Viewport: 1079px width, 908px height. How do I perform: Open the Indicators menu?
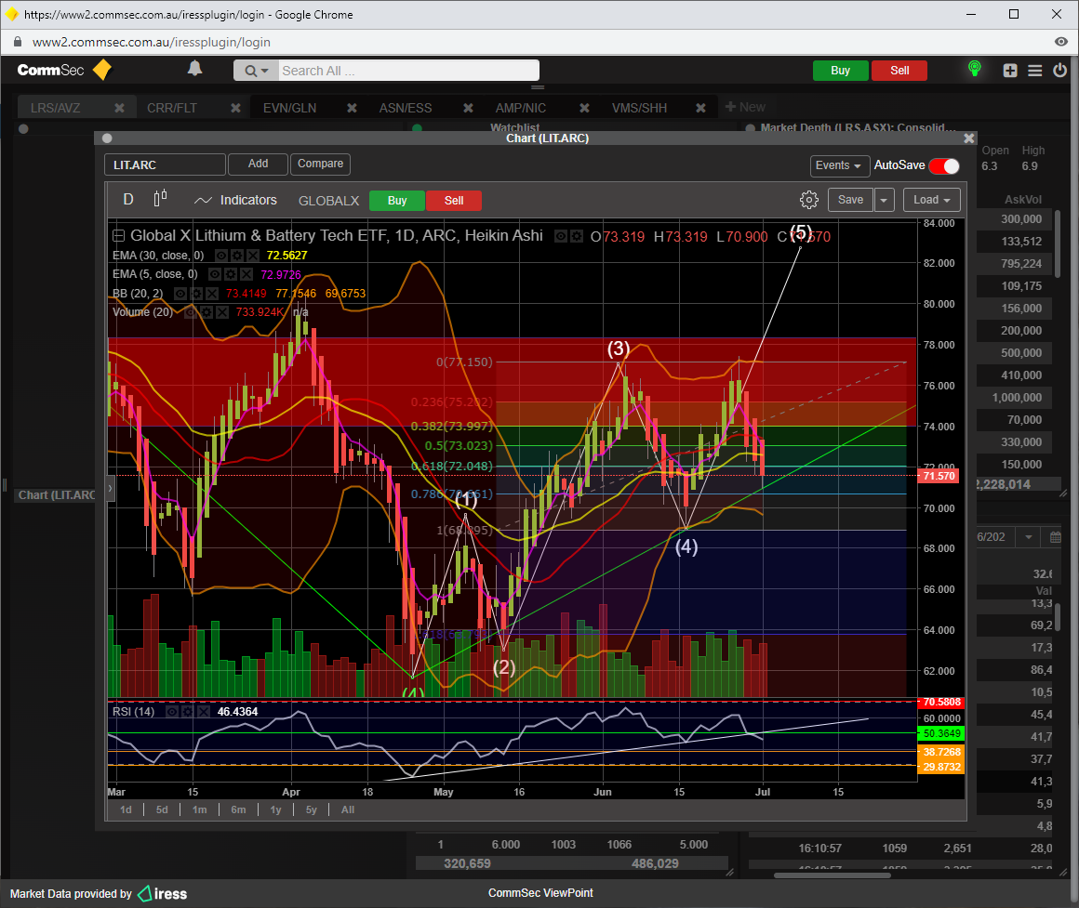(x=235, y=200)
